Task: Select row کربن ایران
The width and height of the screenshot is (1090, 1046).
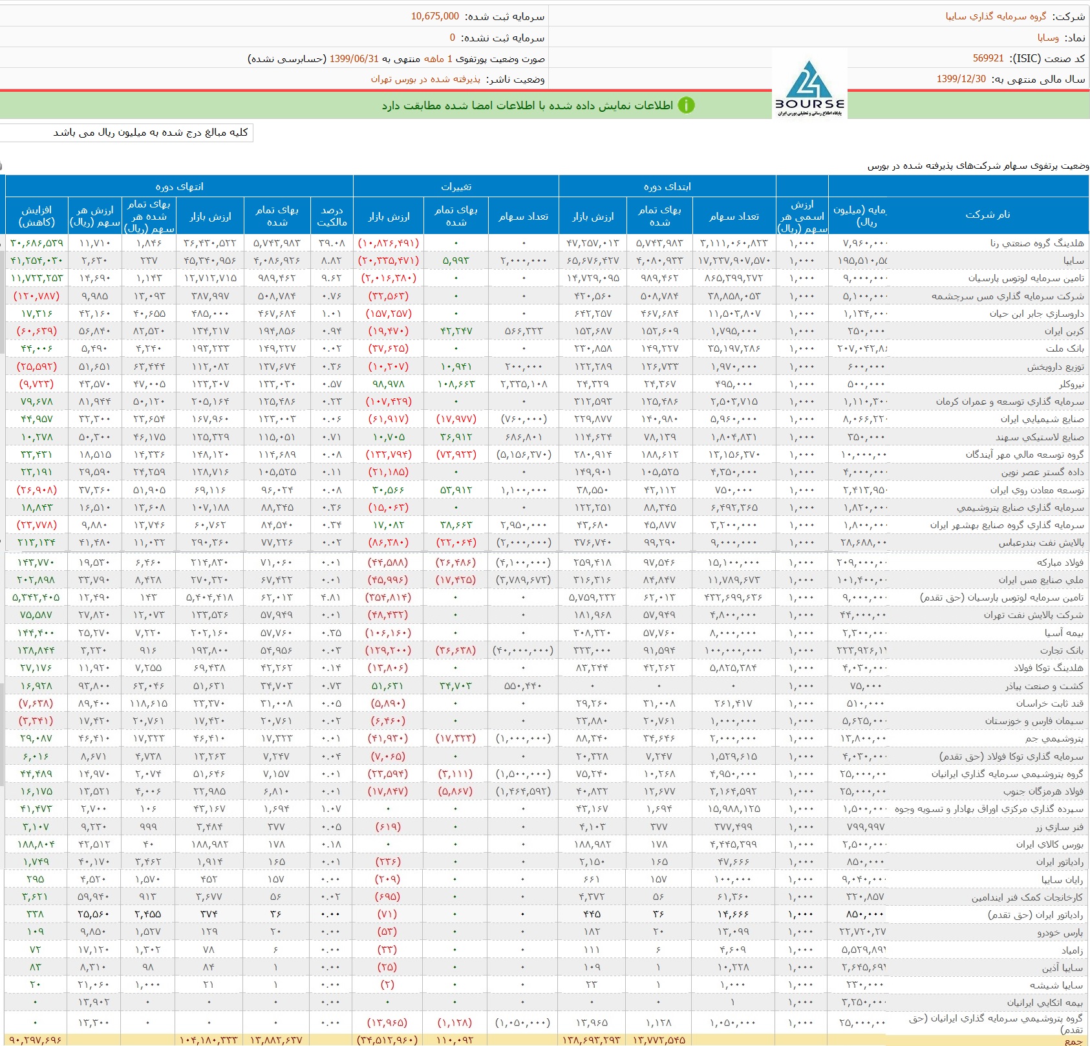Action: point(547,331)
